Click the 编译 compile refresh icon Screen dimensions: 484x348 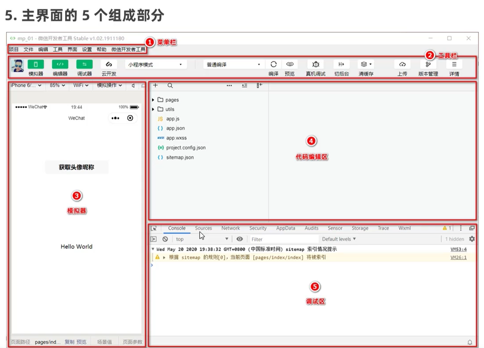pos(273,64)
